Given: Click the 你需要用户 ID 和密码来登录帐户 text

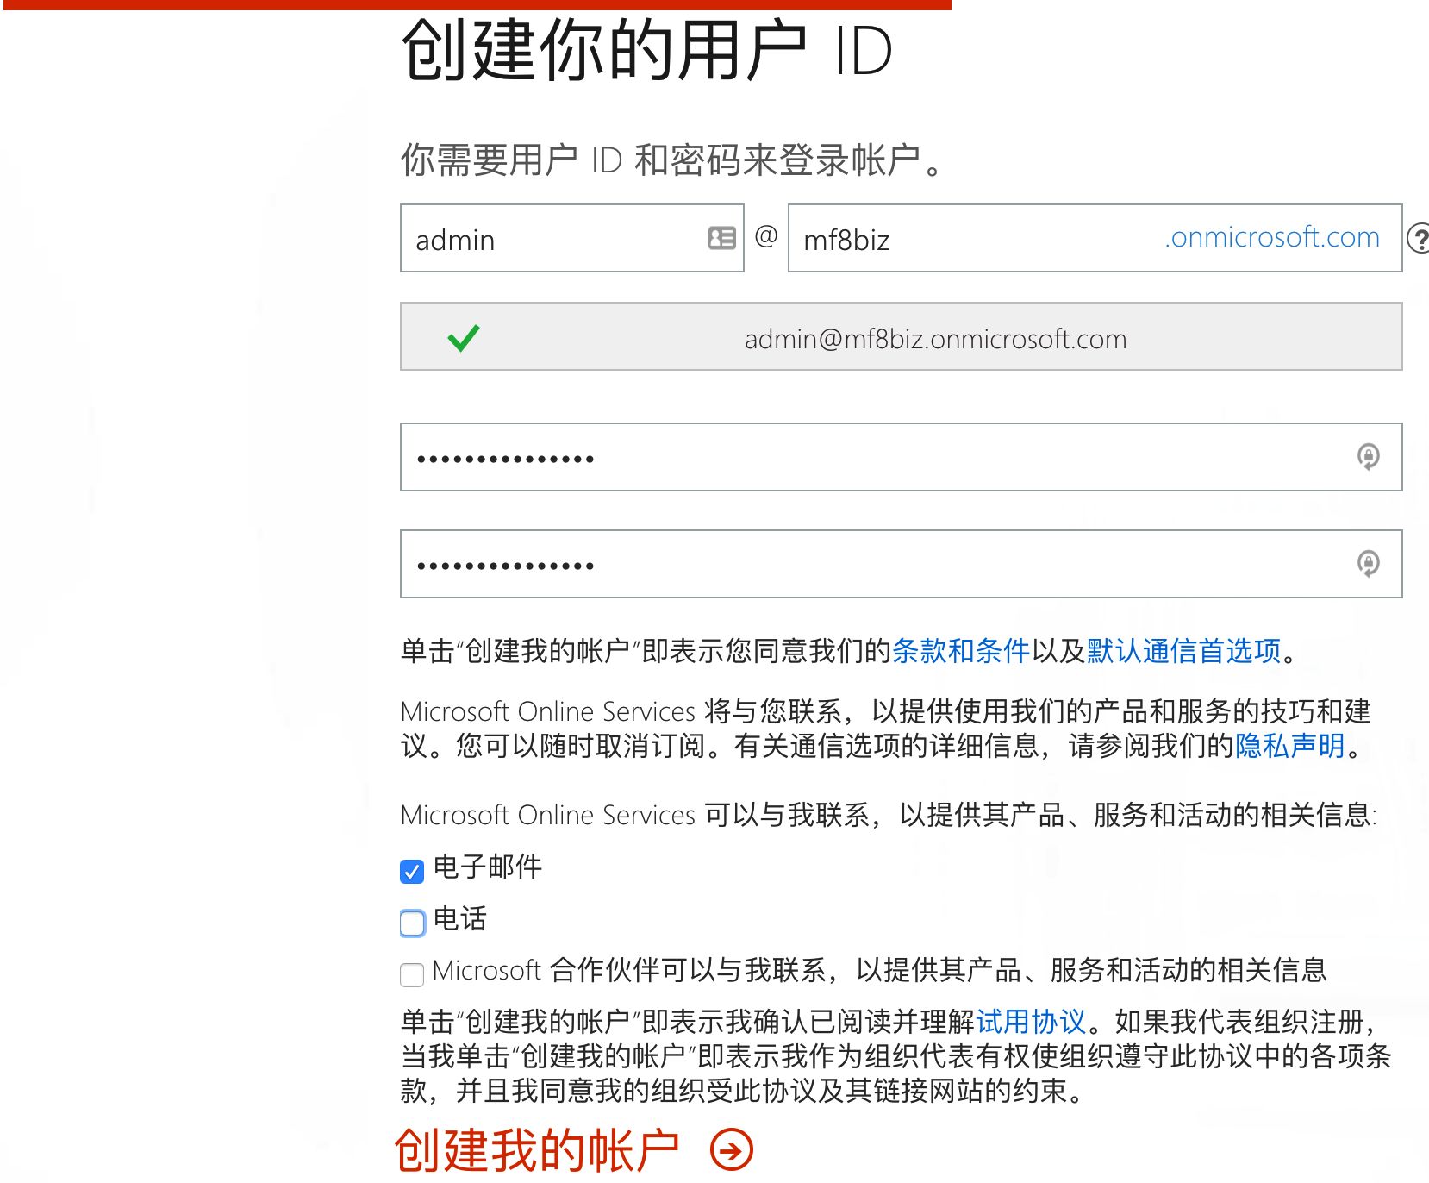Looking at the screenshot, I should point(672,160).
